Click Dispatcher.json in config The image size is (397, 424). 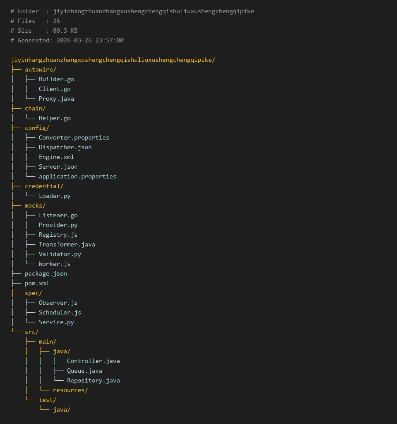point(65,147)
